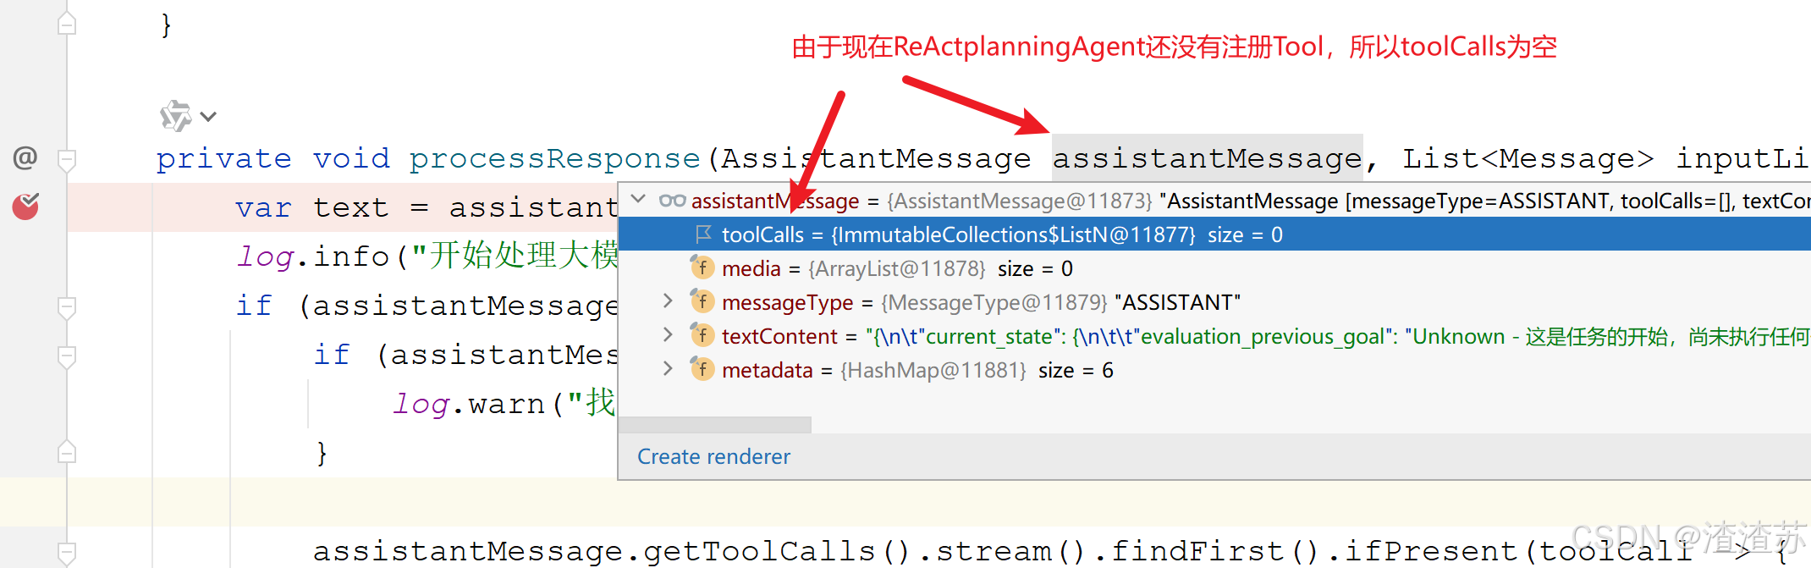Click the List<Message> parameter type
The height and width of the screenshot is (568, 1811).
coord(1528,158)
